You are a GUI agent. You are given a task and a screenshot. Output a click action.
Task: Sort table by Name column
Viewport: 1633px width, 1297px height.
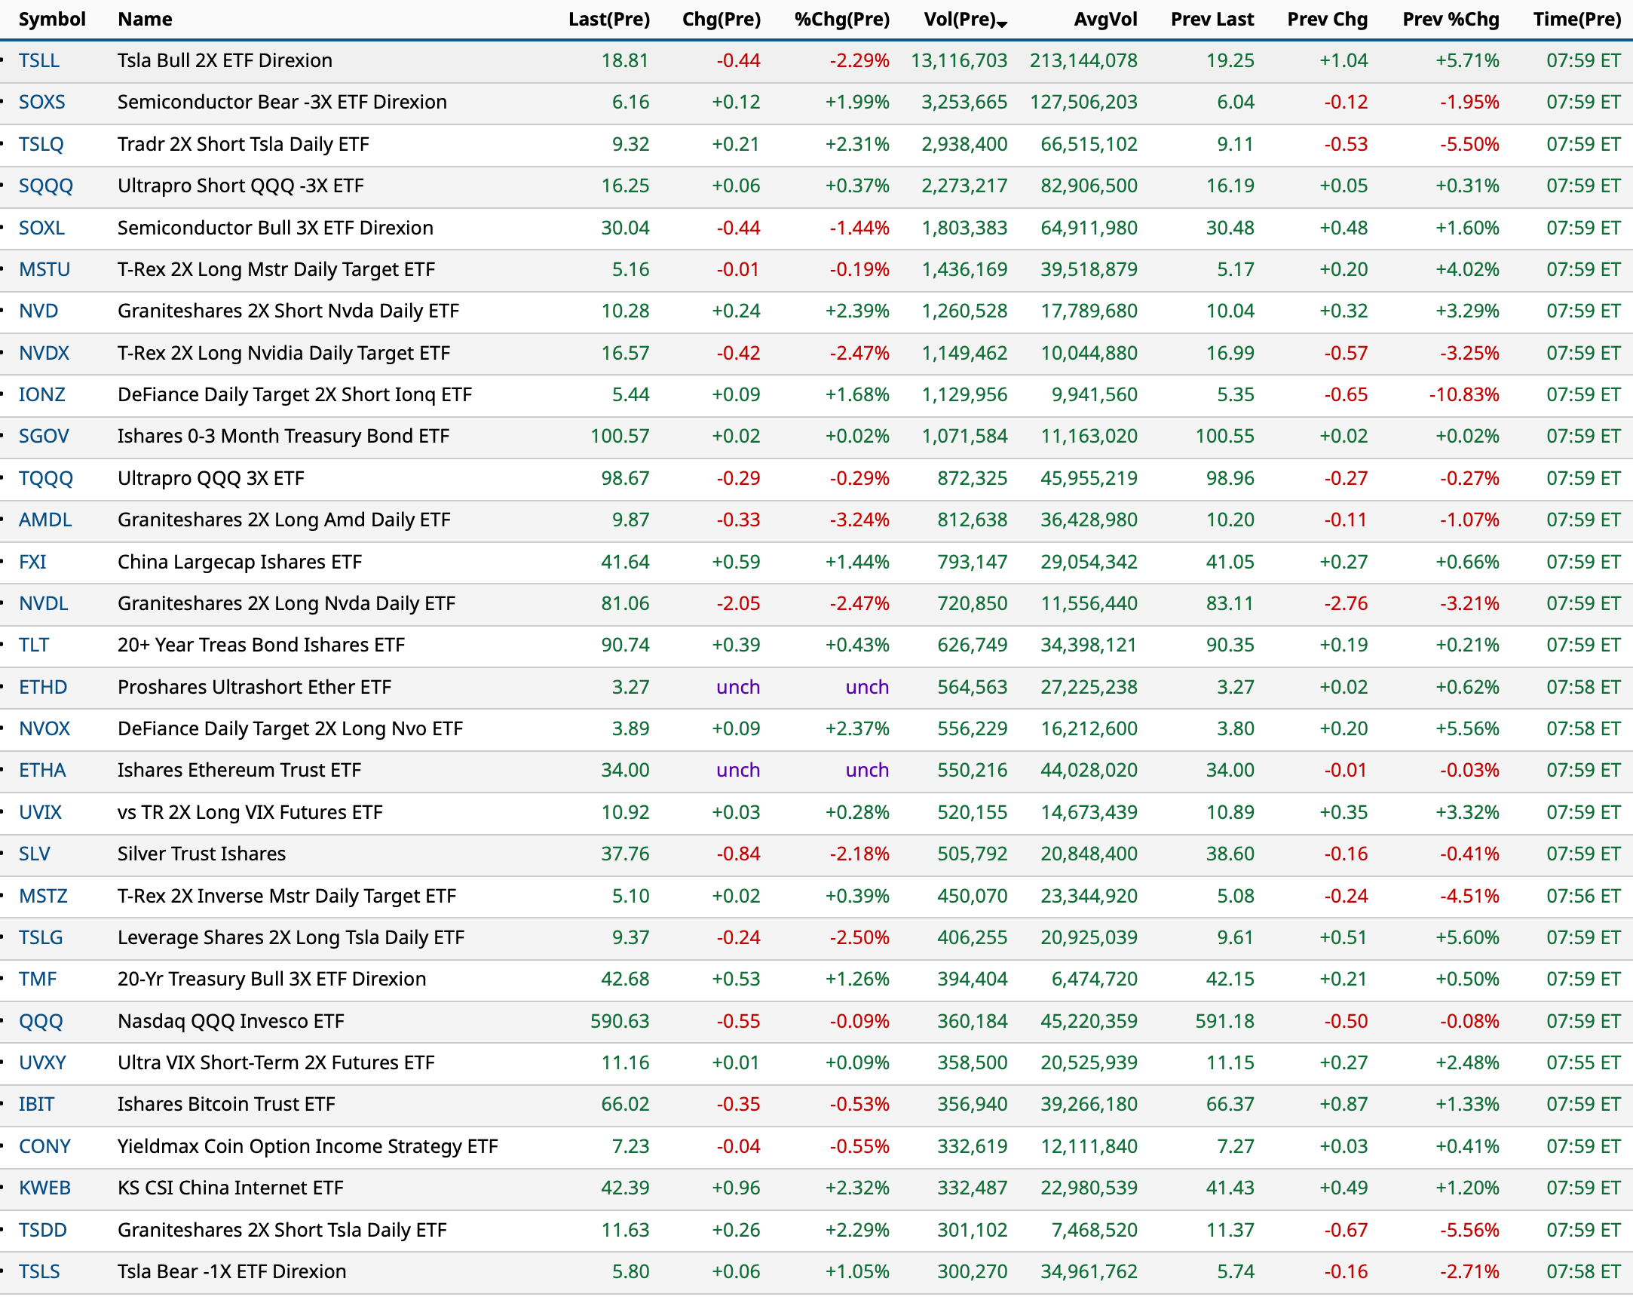pyautogui.click(x=145, y=19)
